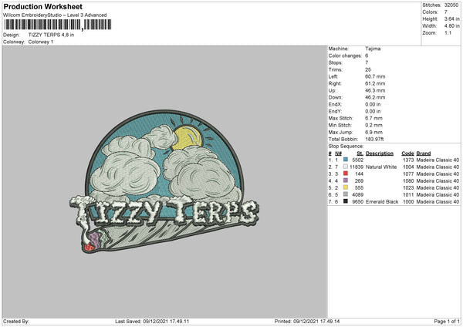Click the Down value 46.2 mm
This screenshot has width=463, height=327.
(375, 97)
